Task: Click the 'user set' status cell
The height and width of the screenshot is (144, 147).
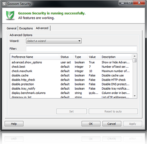Action: tap(65, 62)
